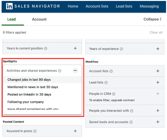Click the Collapse chevron arrow icon
This screenshot has height=140, width=167.
click(161, 19)
